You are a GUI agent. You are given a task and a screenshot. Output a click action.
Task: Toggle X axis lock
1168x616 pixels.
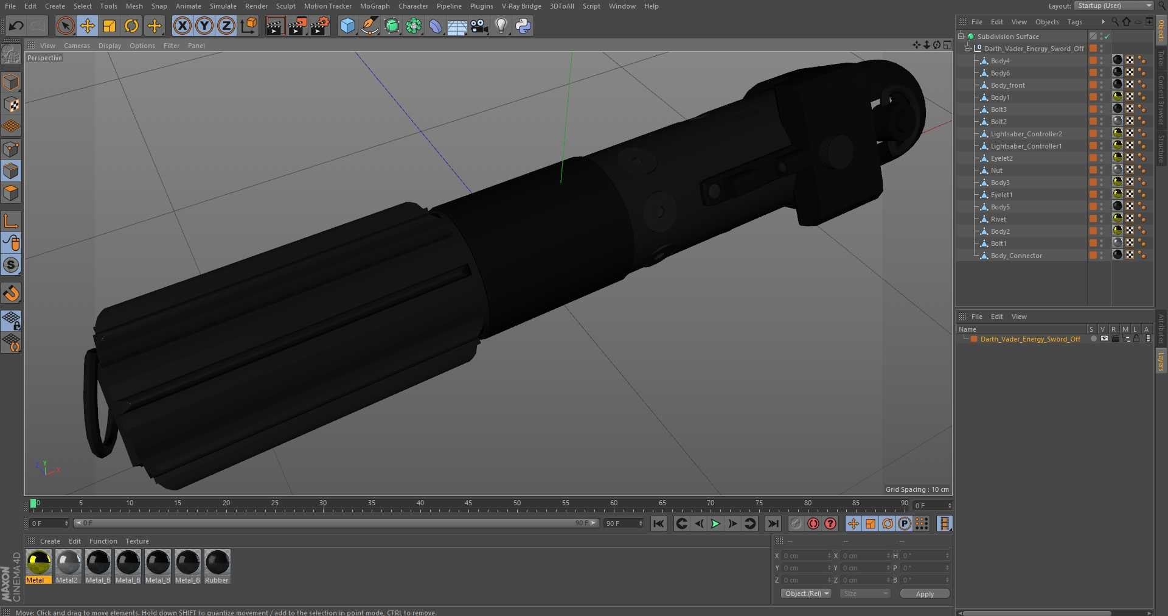182,26
